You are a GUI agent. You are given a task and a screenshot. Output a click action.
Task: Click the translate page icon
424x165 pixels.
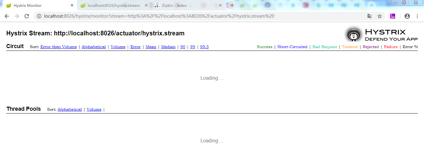370,16
